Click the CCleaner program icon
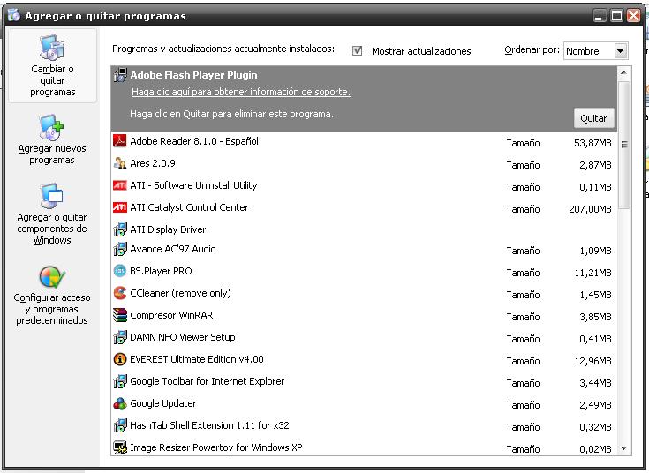This screenshot has height=473, width=649. click(120, 293)
